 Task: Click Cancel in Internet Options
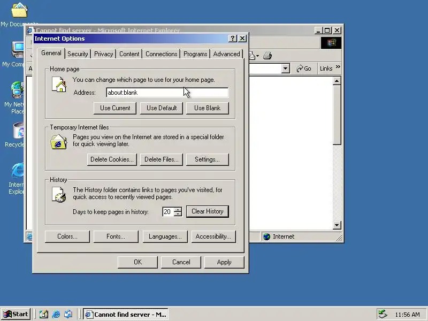coord(181,262)
